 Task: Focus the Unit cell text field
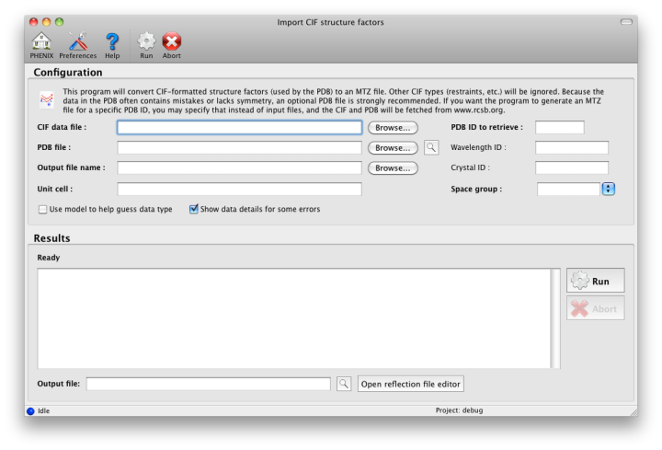(x=239, y=189)
